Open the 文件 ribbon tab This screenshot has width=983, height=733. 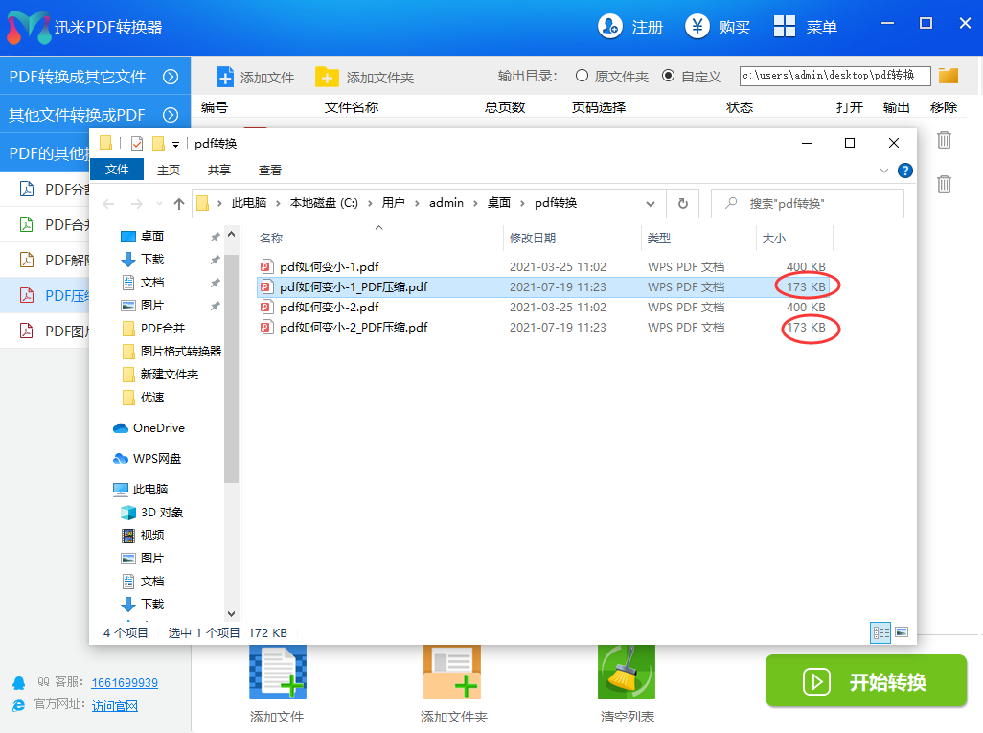pyautogui.click(x=117, y=170)
